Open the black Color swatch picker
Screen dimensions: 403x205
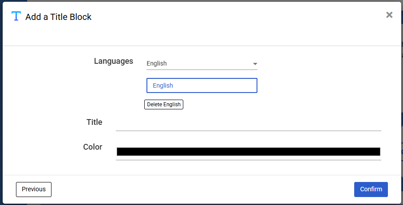(248, 151)
